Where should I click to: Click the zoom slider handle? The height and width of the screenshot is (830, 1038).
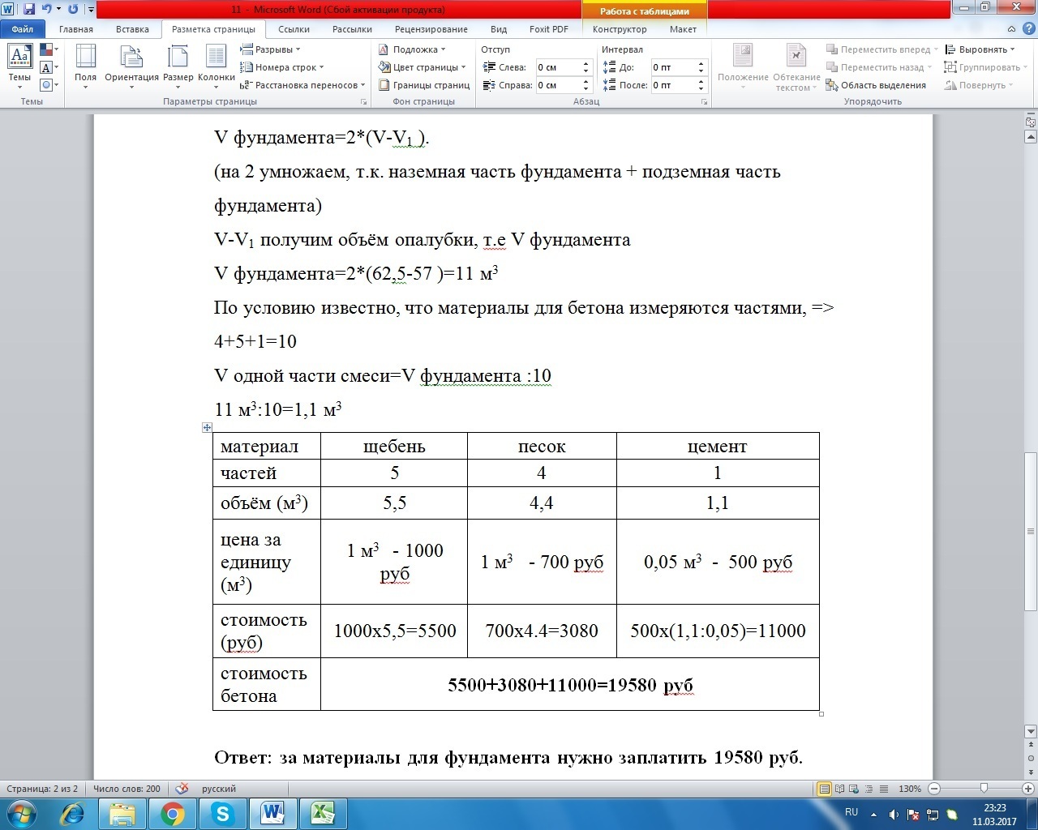(x=984, y=789)
